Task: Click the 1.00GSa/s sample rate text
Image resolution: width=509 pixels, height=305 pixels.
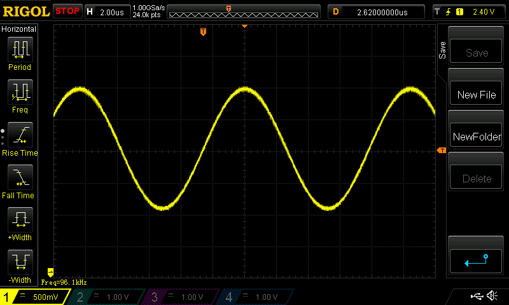Action: click(148, 8)
